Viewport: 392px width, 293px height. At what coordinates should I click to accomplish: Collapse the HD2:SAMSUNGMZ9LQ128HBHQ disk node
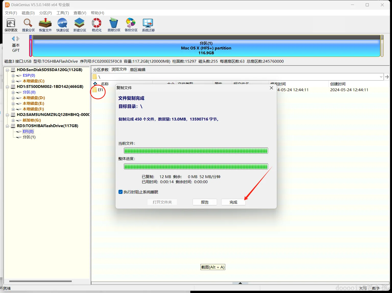pyautogui.click(x=7, y=115)
